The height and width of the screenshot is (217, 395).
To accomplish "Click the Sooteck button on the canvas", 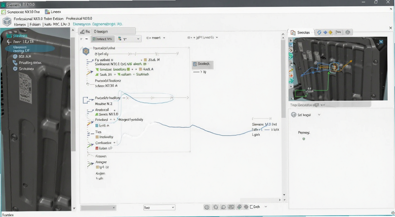I will pos(203,64).
